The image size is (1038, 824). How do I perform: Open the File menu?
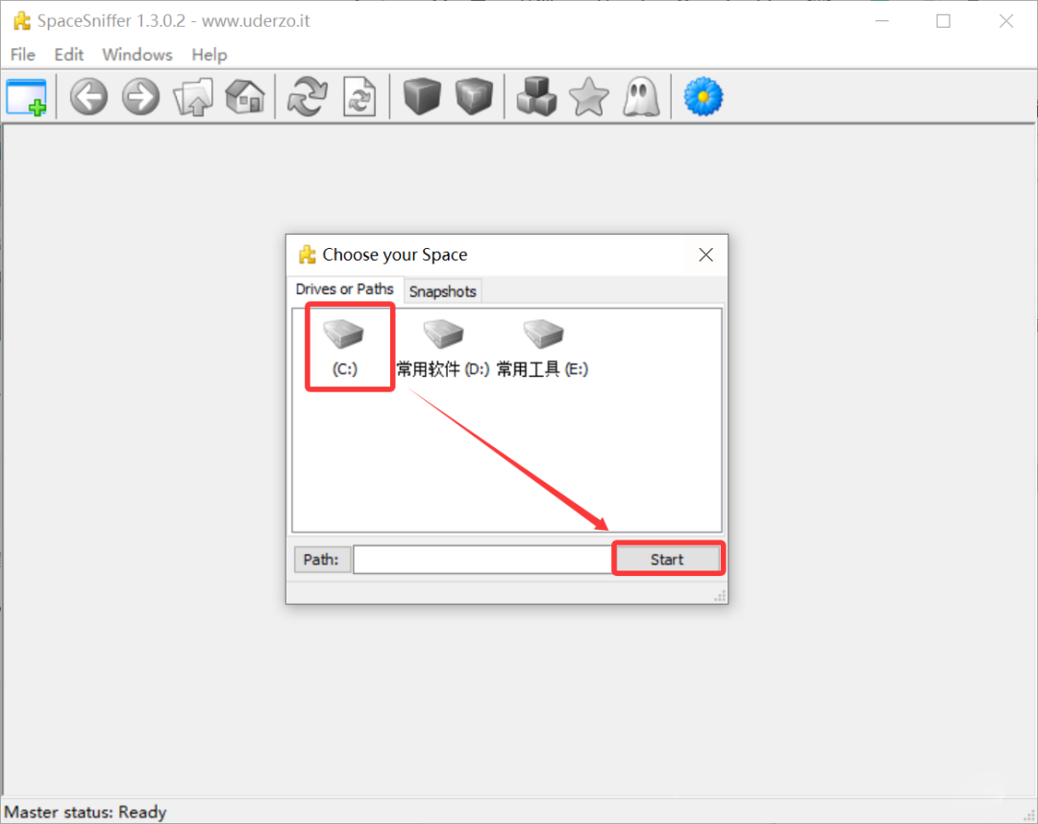[22, 54]
